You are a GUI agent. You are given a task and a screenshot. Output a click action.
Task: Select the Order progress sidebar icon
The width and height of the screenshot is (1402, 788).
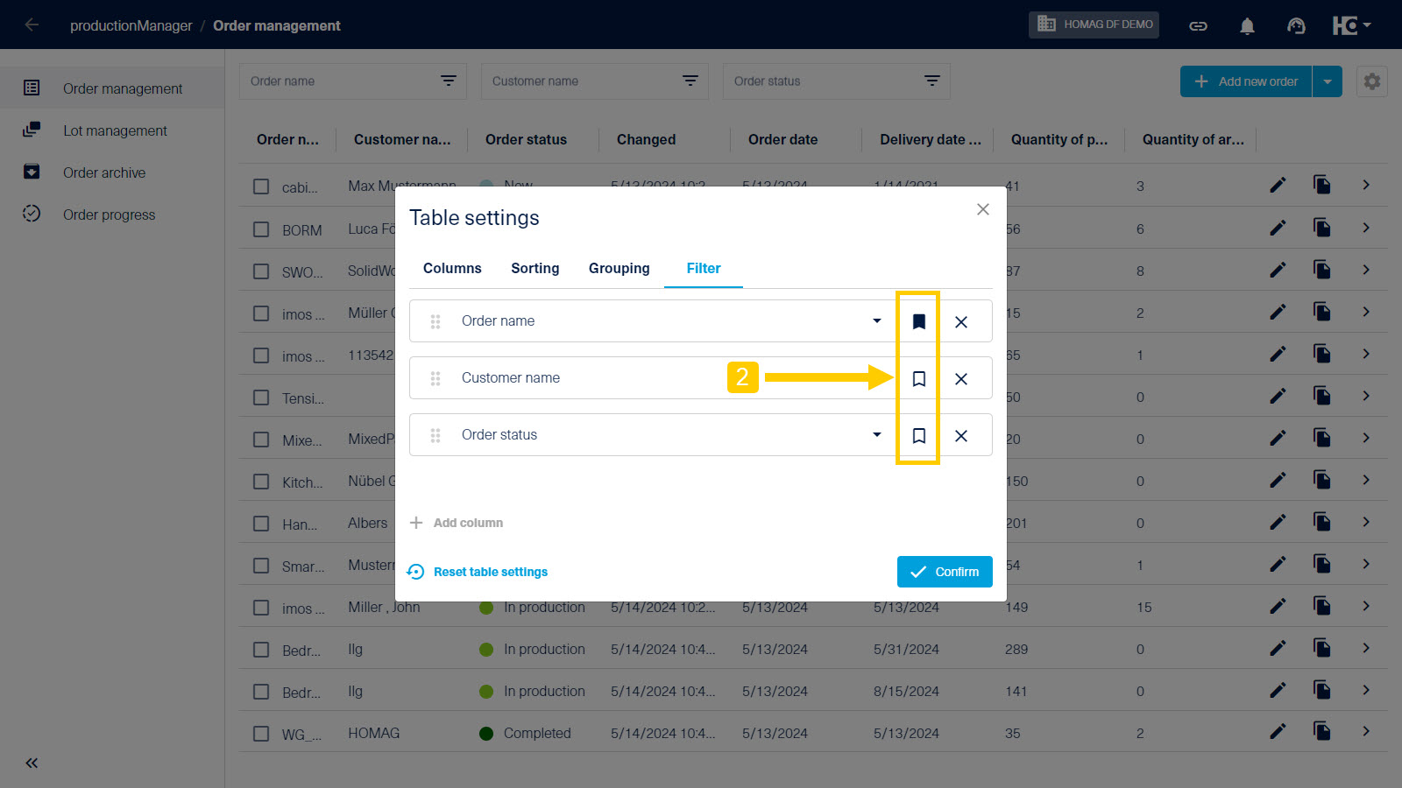click(x=32, y=215)
